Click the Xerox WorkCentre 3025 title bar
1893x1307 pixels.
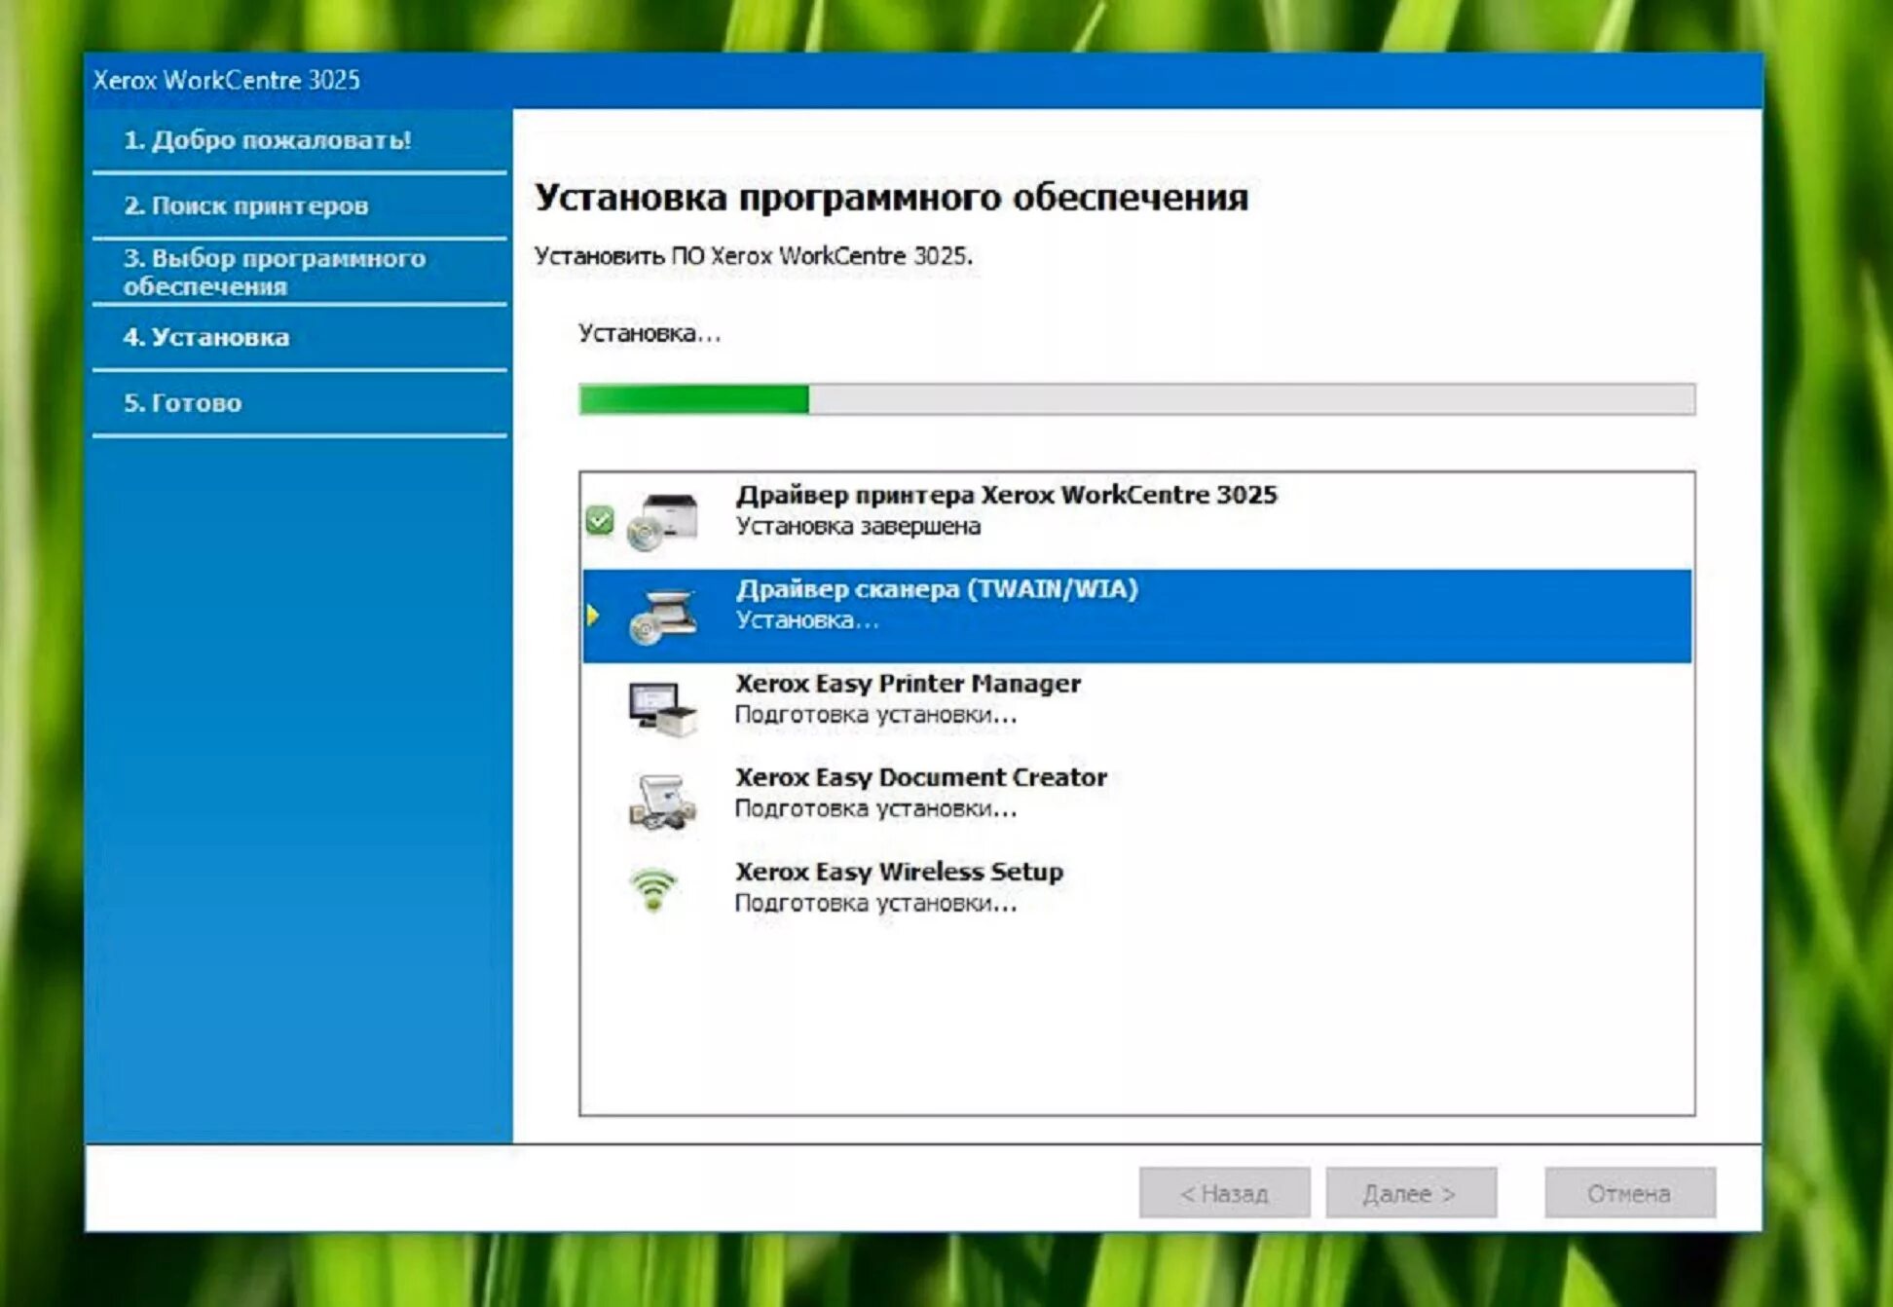pyautogui.click(x=923, y=80)
